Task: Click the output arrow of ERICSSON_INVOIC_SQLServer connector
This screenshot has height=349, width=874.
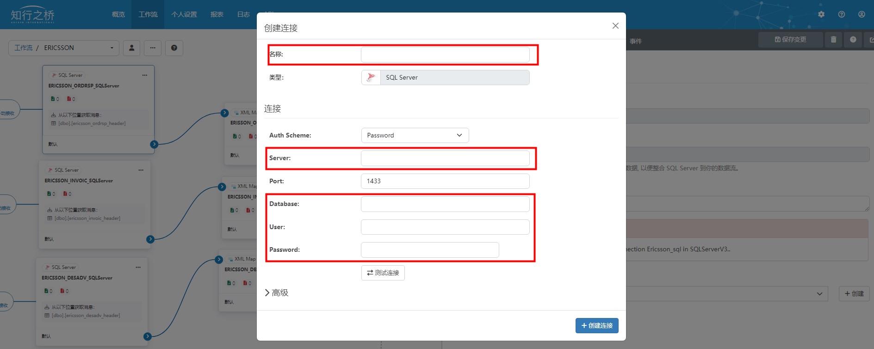Action: [150, 239]
